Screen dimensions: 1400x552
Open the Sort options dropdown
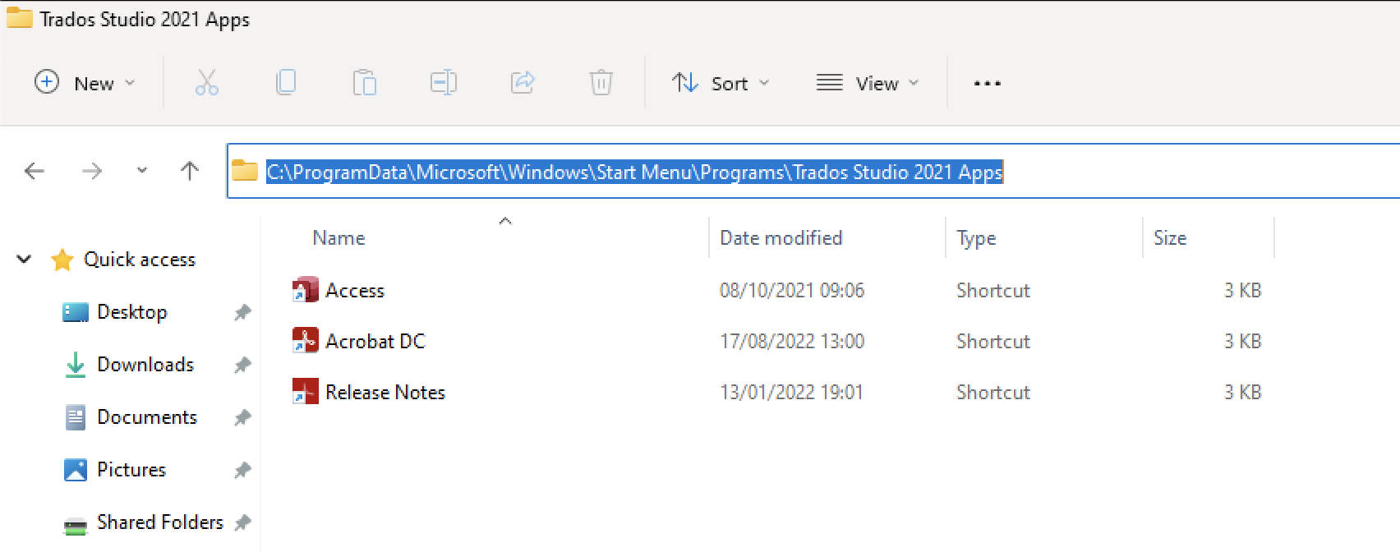coord(721,83)
